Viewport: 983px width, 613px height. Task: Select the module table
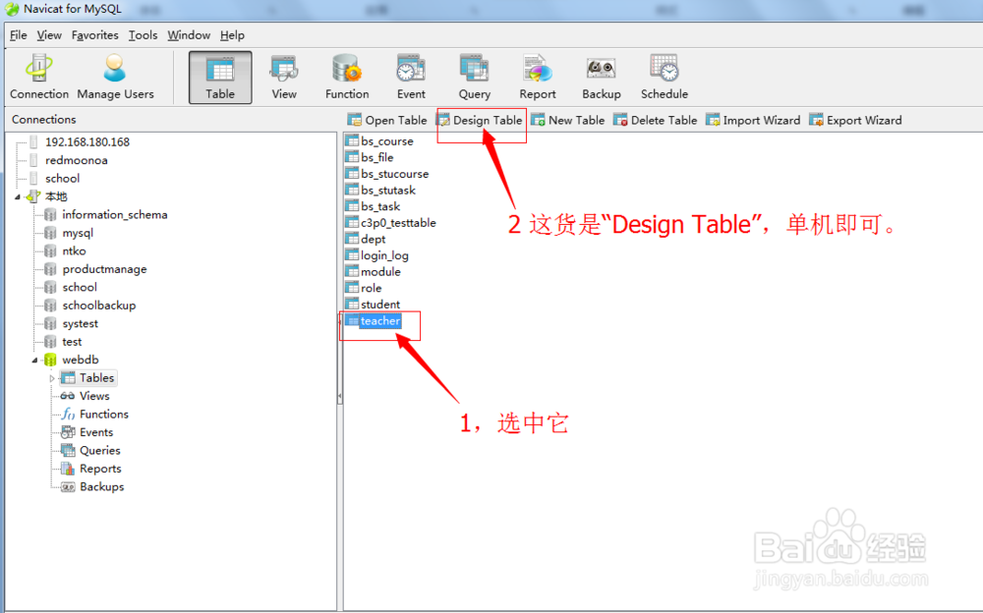click(380, 272)
